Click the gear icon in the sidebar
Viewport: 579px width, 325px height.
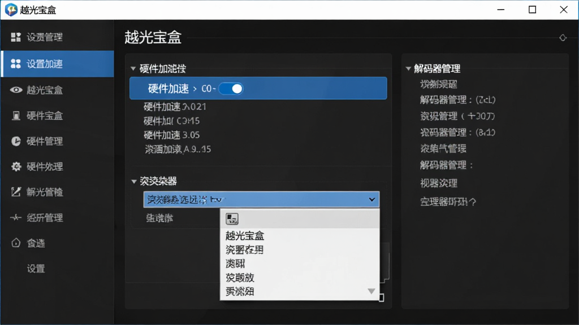[x=16, y=166]
